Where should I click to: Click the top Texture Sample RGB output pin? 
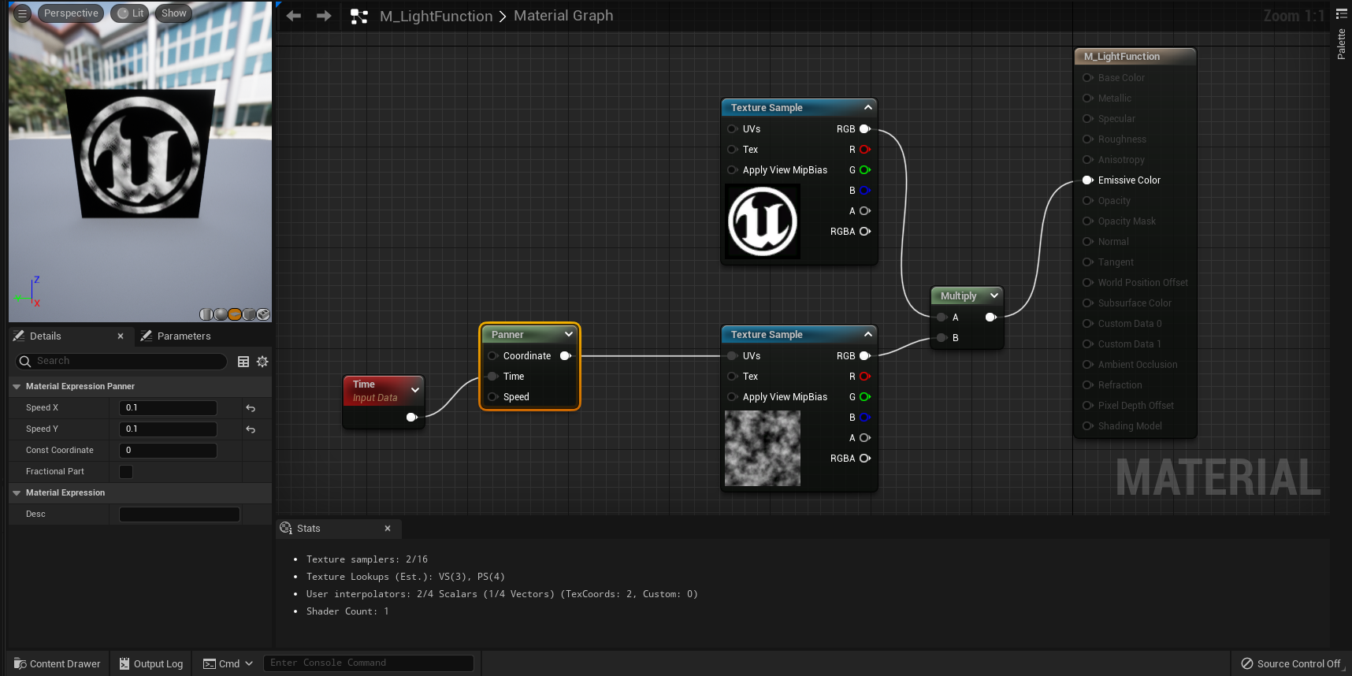point(865,129)
